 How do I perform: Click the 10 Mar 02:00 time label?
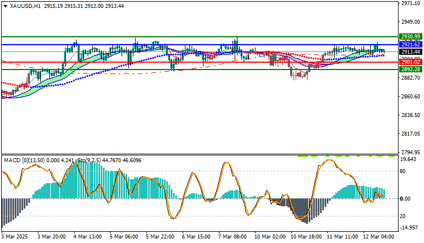[x=270, y=237]
